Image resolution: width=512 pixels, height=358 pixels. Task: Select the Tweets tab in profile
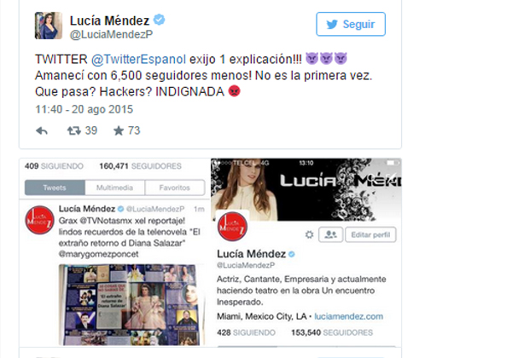tap(55, 188)
